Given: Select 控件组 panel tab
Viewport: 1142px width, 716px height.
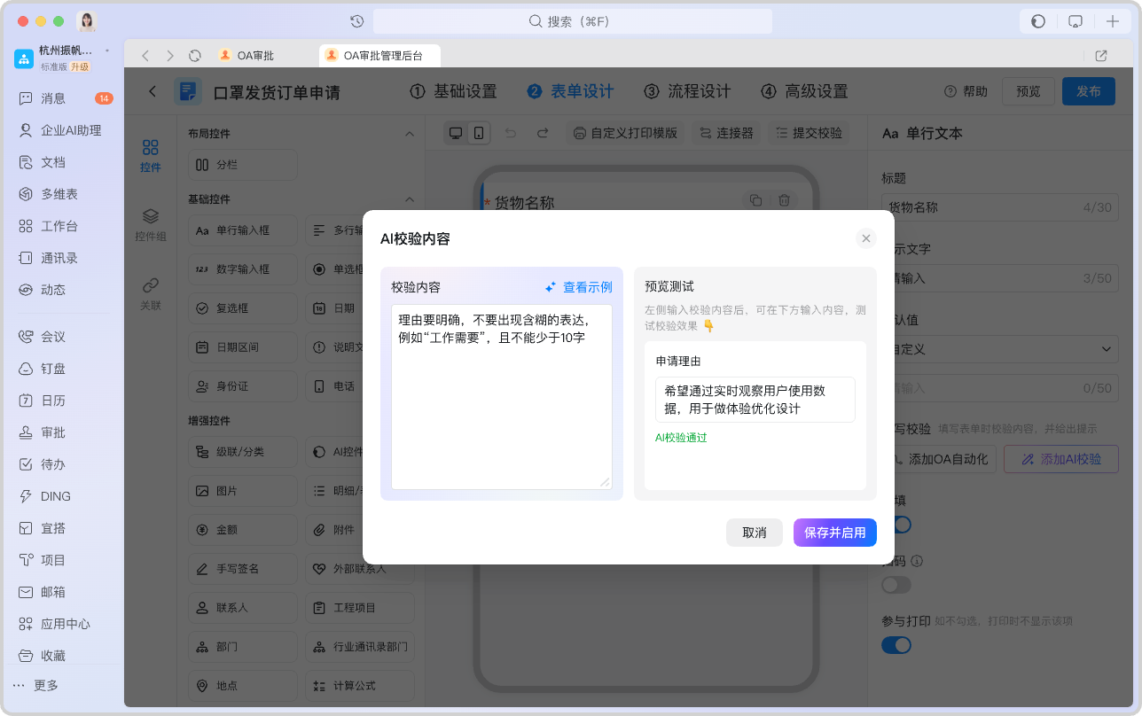Looking at the screenshot, I should 151,225.
